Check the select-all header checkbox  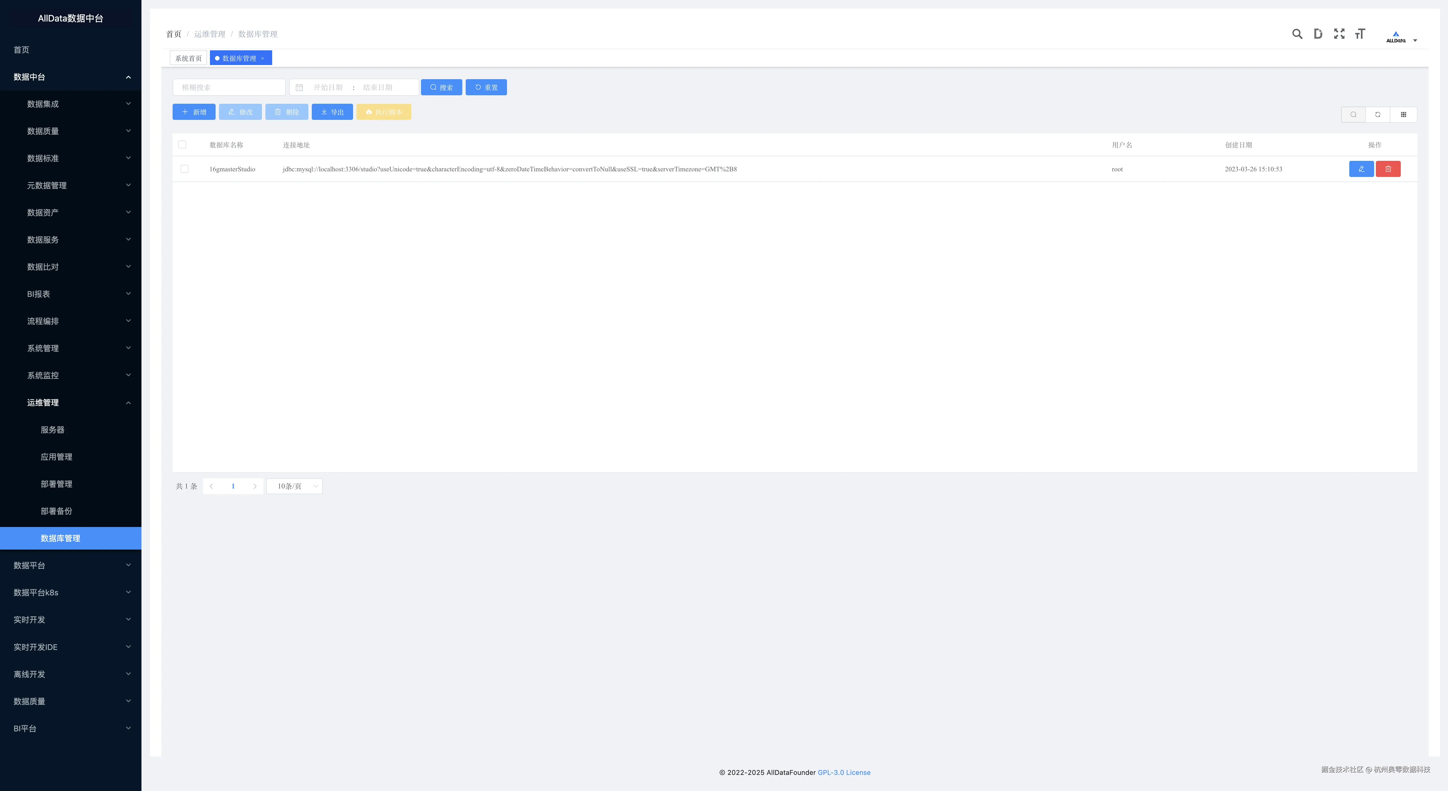[x=182, y=145]
